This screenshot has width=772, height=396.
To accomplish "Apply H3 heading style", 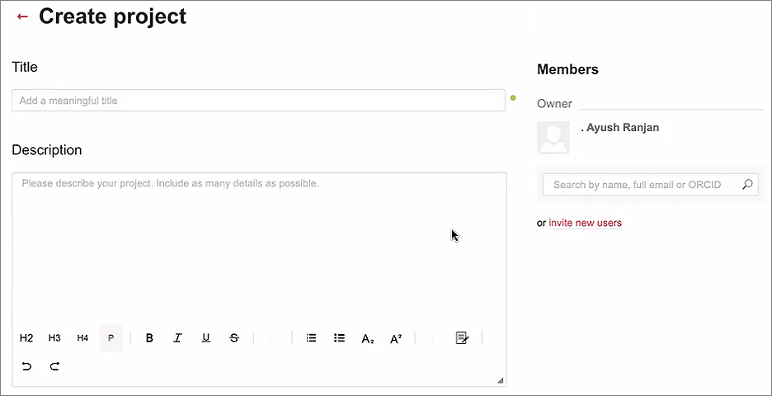I will pyautogui.click(x=54, y=338).
